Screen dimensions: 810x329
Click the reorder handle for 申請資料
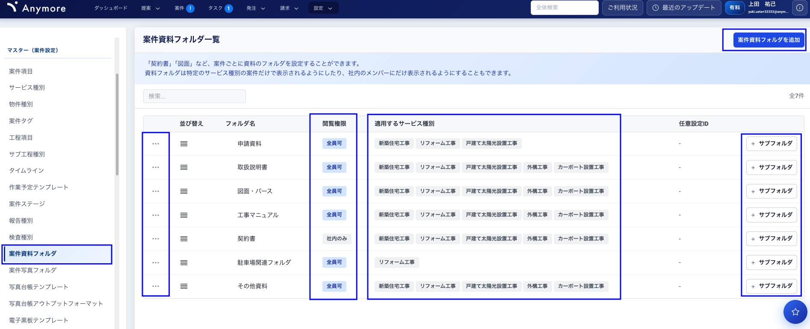(184, 144)
